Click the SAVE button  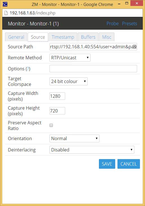[107, 164]
